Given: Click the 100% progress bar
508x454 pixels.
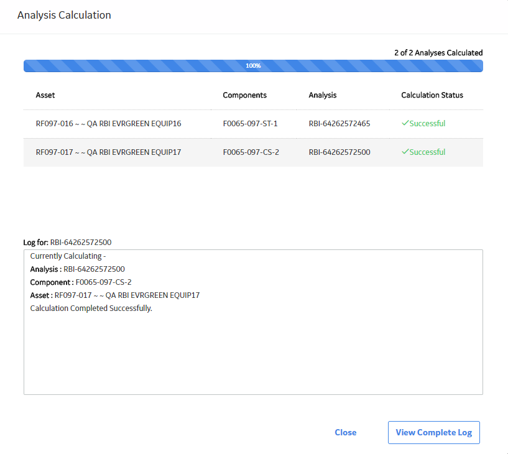Looking at the screenshot, I should [253, 66].
